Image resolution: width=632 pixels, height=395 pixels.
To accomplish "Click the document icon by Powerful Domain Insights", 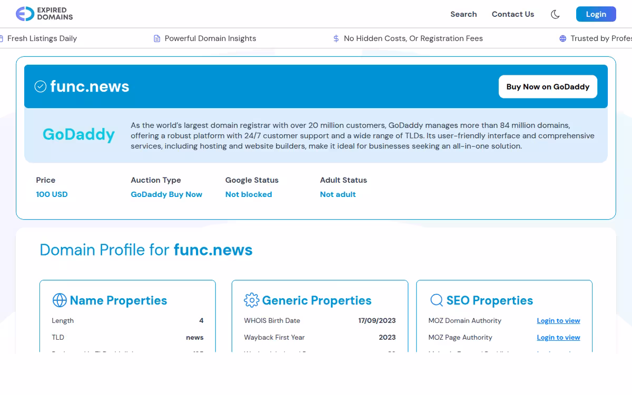I will (x=157, y=38).
